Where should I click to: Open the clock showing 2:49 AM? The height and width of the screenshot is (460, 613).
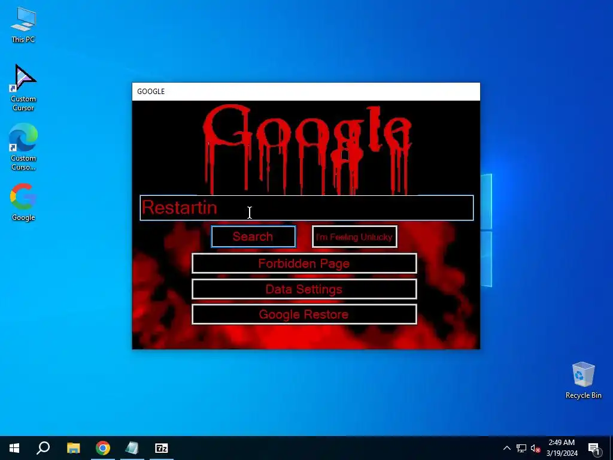(562, 448)
